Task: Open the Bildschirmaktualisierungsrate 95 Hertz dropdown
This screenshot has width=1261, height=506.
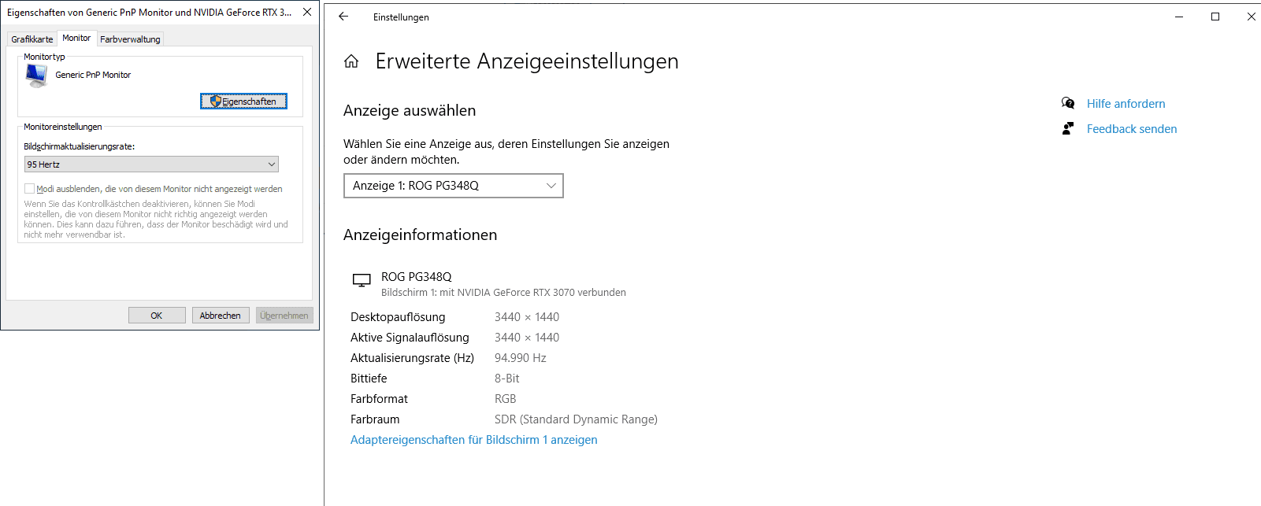Action: (x=151, y=164)
